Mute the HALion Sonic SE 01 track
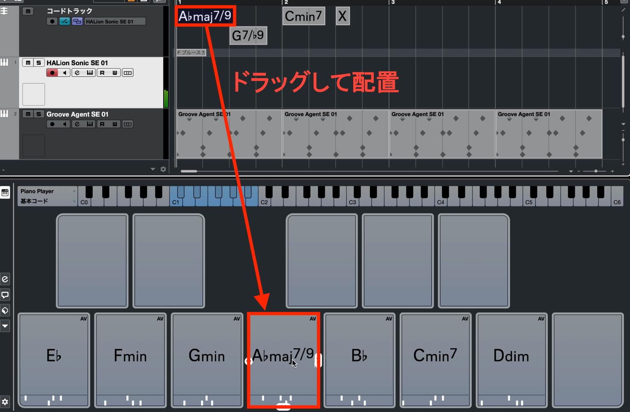 click(x=28, y=63)
